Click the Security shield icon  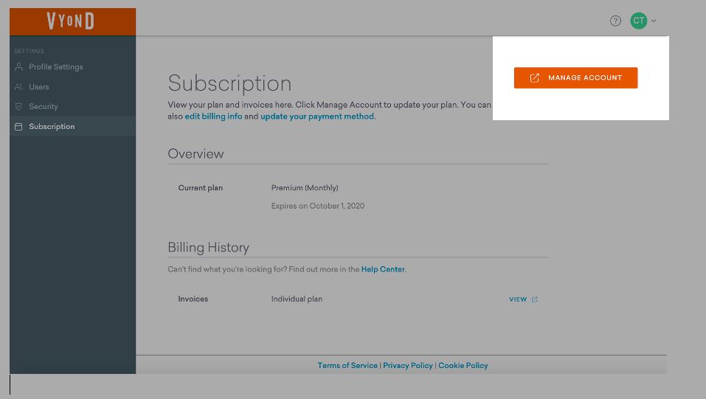(19, 107)
